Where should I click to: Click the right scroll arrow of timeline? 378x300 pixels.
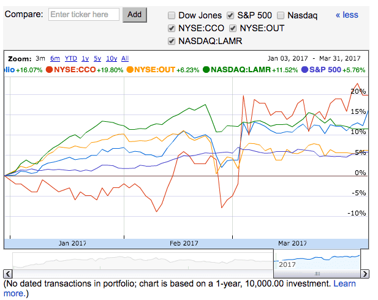coord(365,274)
